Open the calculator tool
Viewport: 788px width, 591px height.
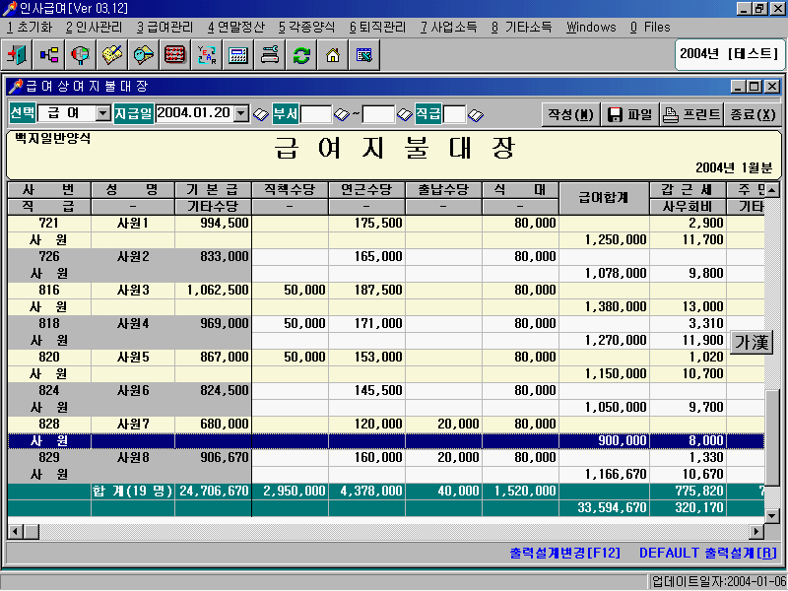pyautogui.click(x=238, y=55)
